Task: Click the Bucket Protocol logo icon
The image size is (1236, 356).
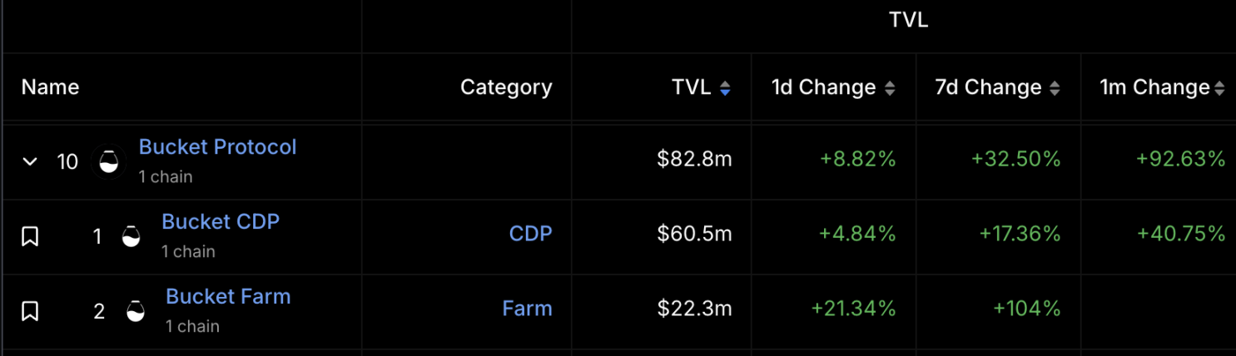Action: coord(109,161)
